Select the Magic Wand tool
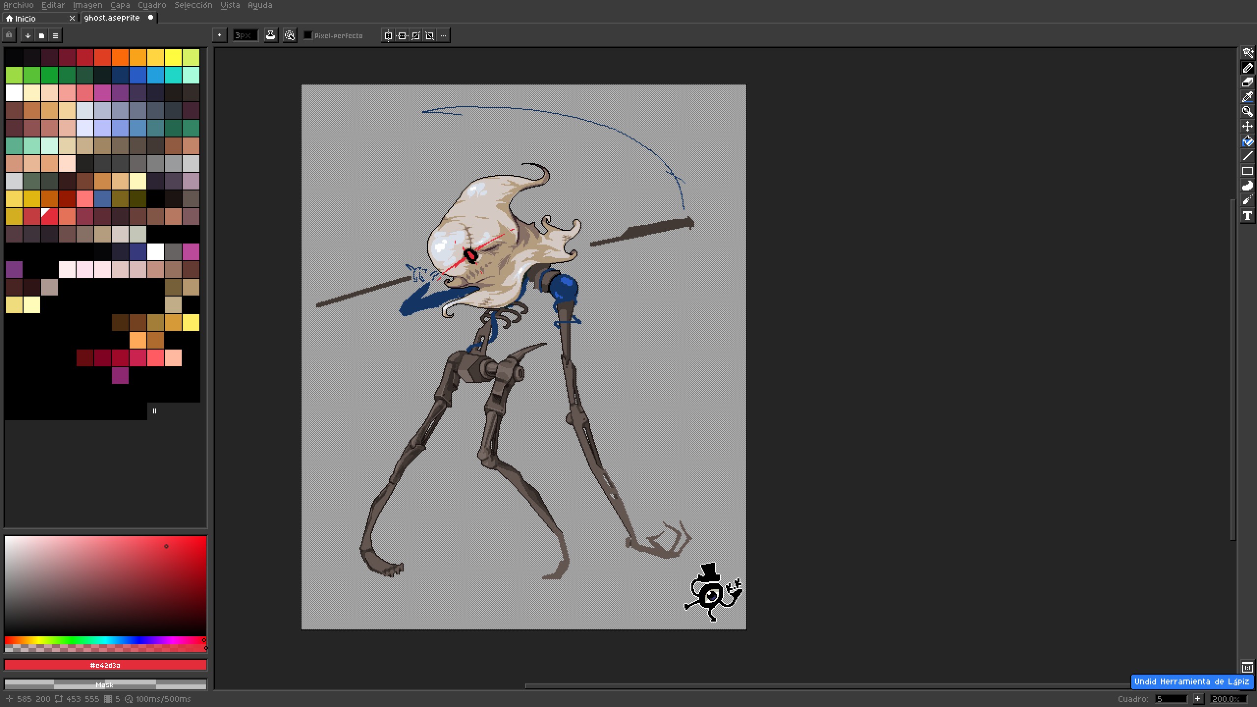The height and width of the screenshot is (707, 1257). coord(1247,53)
